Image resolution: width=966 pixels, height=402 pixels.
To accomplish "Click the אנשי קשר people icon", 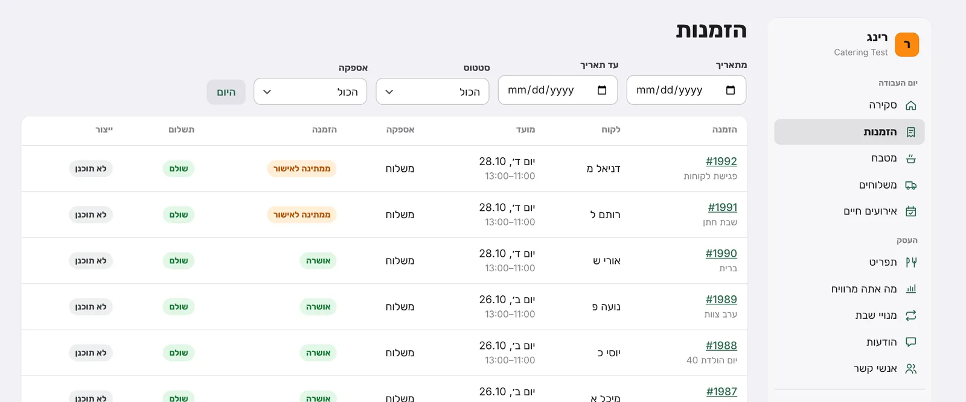I will [911, 368].
